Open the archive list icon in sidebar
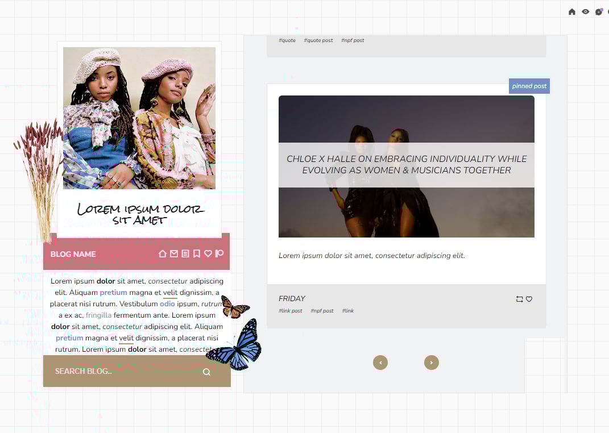The image size is (609, 433). pyautogui.click(x=185, y=254)
